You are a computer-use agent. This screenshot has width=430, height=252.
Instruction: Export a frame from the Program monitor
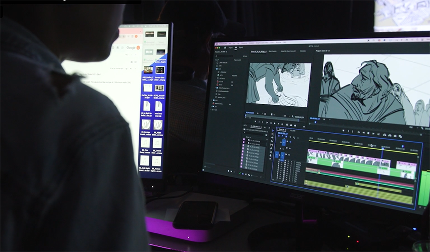[x=395, y=136]
